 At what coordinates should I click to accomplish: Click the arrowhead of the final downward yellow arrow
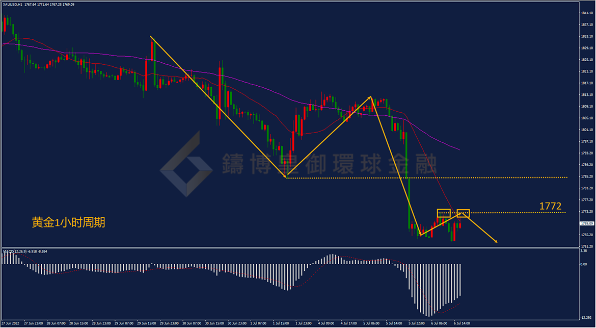click(x=495, y=240)
